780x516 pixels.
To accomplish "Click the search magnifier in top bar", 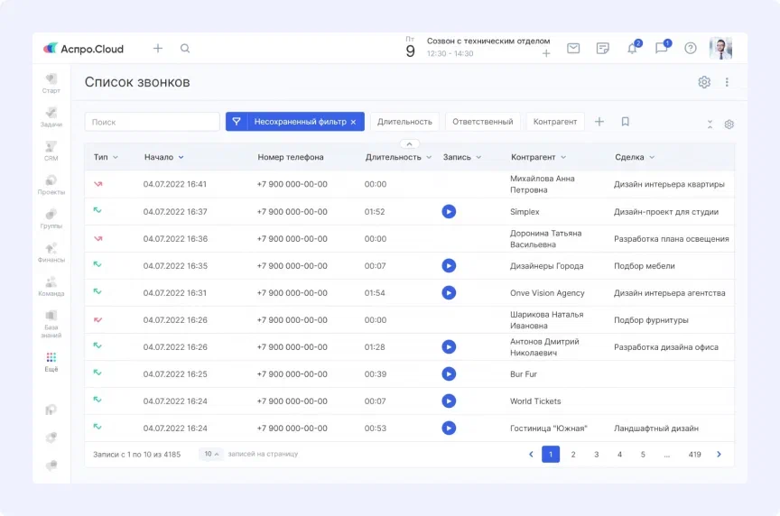I will (x=185, y=49).
